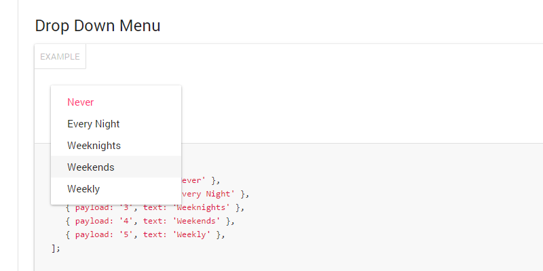This screenshot has width=543, height=271.
Task: Click the word payload on the Weeknights code line
Action: click(x=93, y=207)
